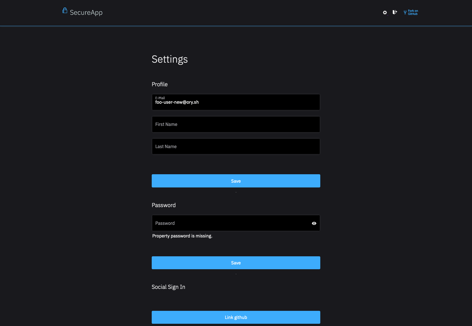Click the fork glyph next to GitHub text
472x326 pixels.
[x=405, y=12]
